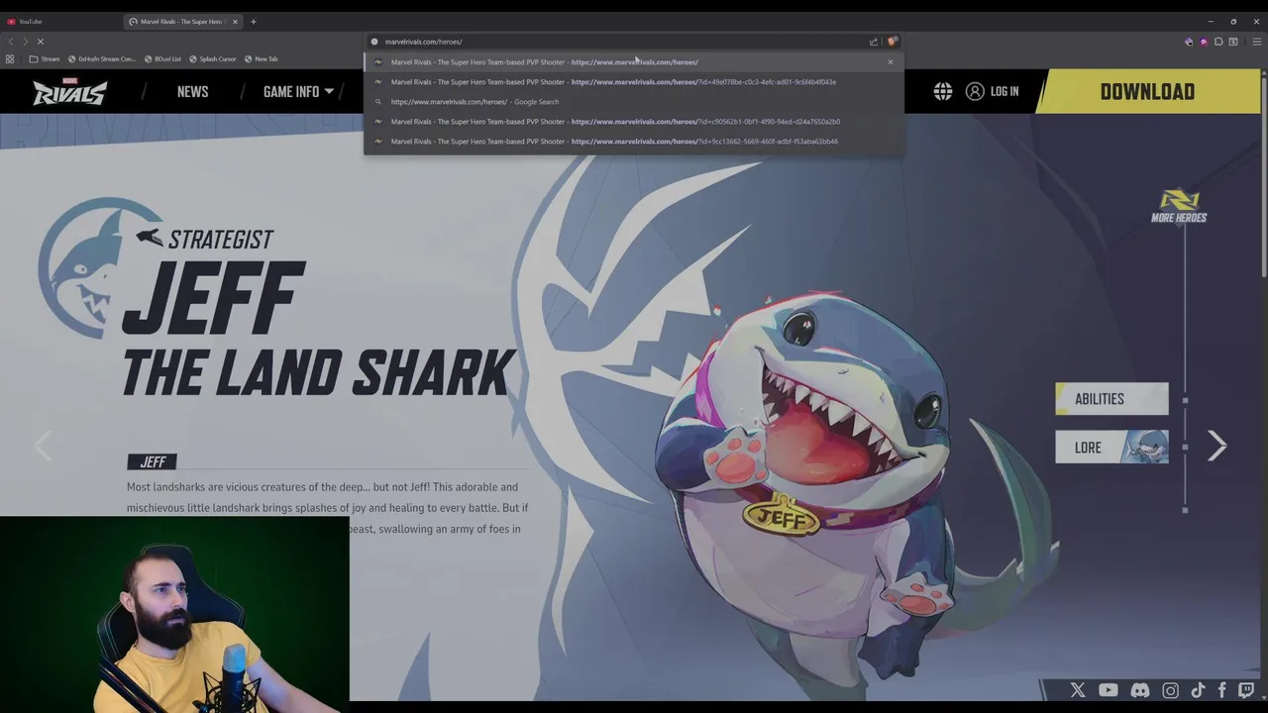
Task: Open the Splash Cursor bookmark
Action: click(x=213, y=58)
